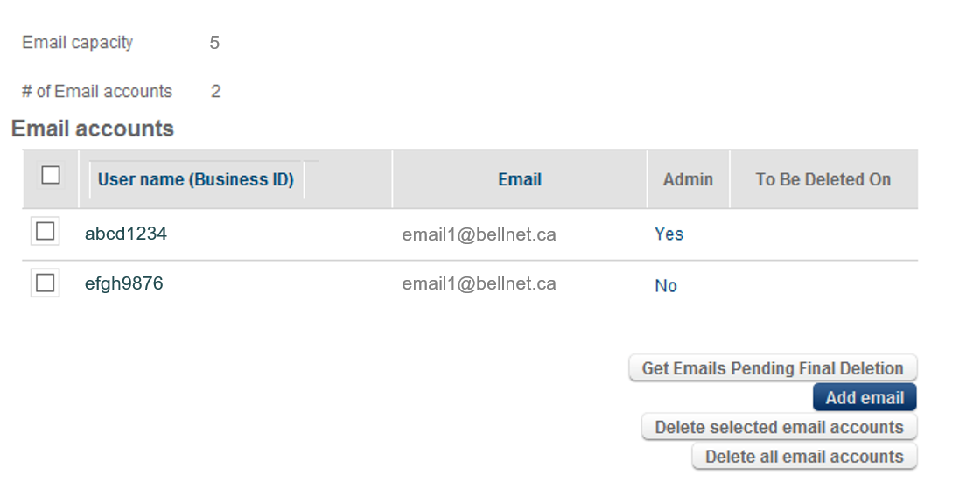This screenshot has height=496, width=966.
Task: Click Delete selected email accounts button
Action: (x=778, y=428)
